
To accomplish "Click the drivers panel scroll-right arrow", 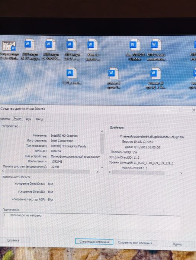I will point(181,173).
